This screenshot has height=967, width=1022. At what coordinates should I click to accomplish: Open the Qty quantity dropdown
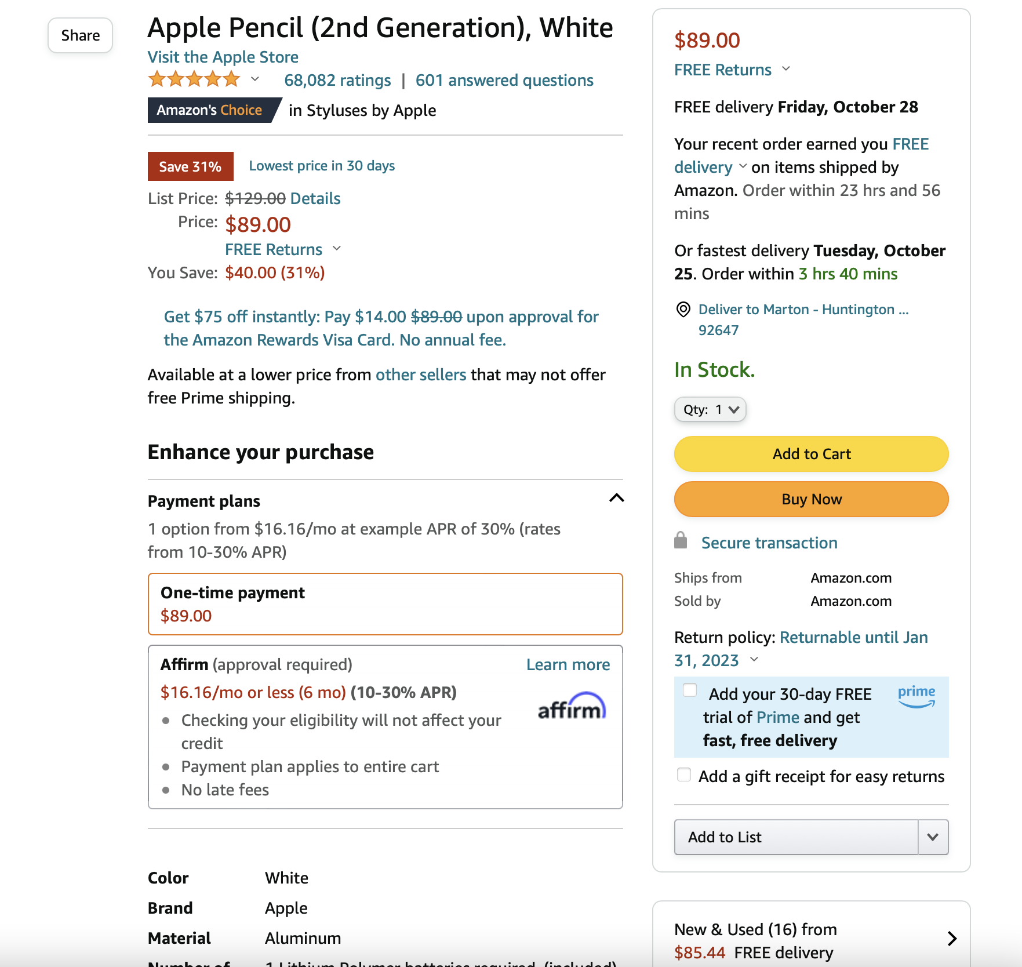pyautogui.click(x=710, y=409)
